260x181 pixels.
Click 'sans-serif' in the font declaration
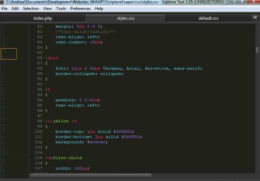tap(187, 68)
